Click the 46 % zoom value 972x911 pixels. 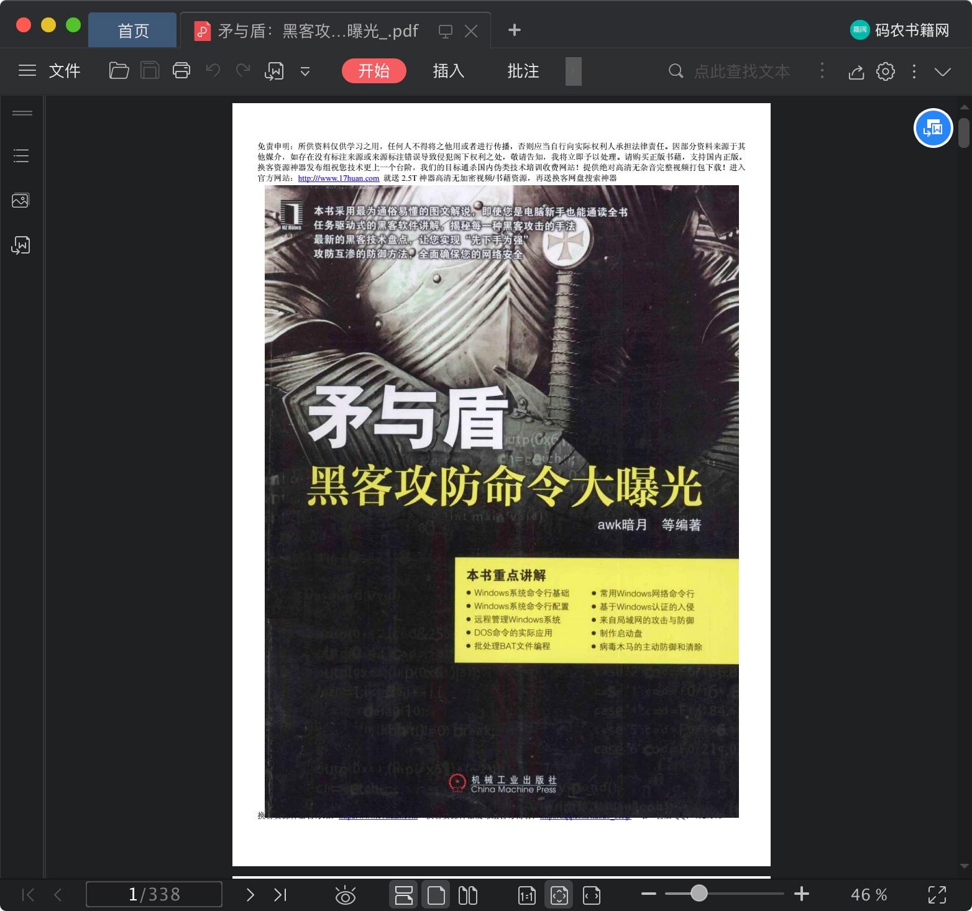(868, 895)
